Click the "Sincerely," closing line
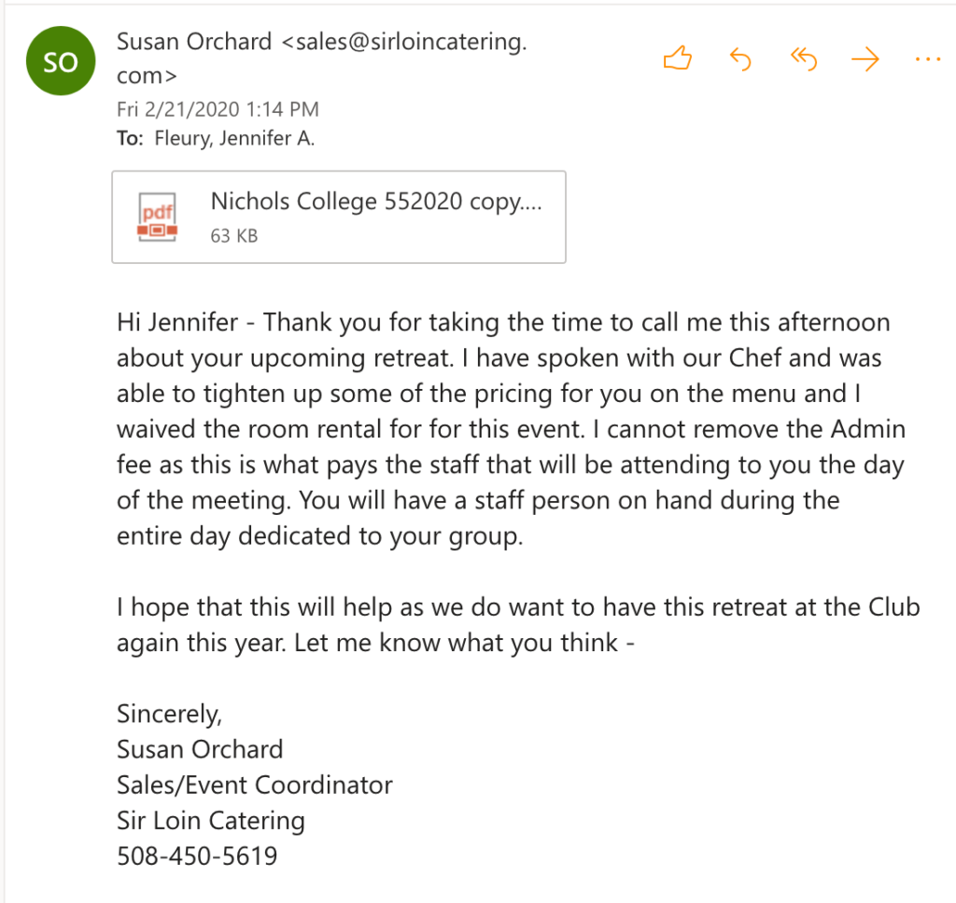 169,714
